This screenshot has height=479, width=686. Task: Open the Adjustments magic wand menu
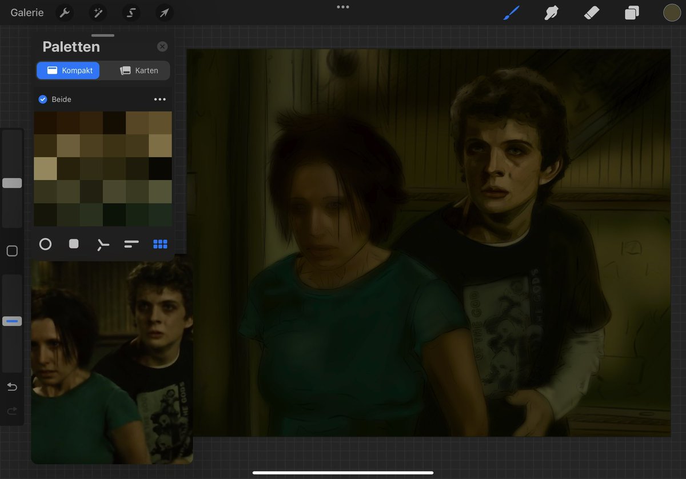tap(98, 13)
